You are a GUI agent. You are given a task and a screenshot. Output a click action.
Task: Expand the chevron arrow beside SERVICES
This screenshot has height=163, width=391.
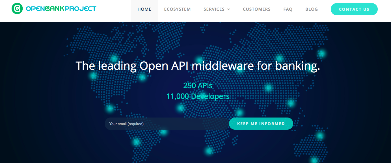click(228, 9)
